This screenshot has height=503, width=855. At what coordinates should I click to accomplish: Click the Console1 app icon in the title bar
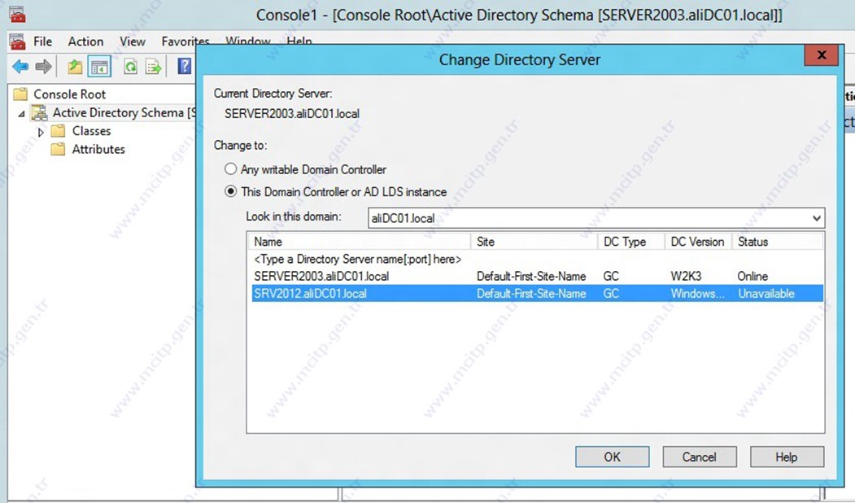click(x=17, y=15)
